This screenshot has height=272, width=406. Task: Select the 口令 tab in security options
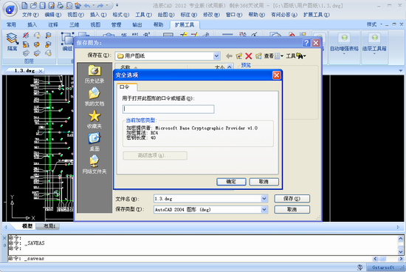click(127, 87)
